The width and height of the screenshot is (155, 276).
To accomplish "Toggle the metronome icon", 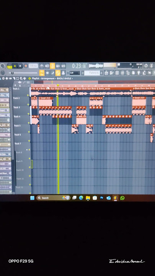I will [42, 66].
